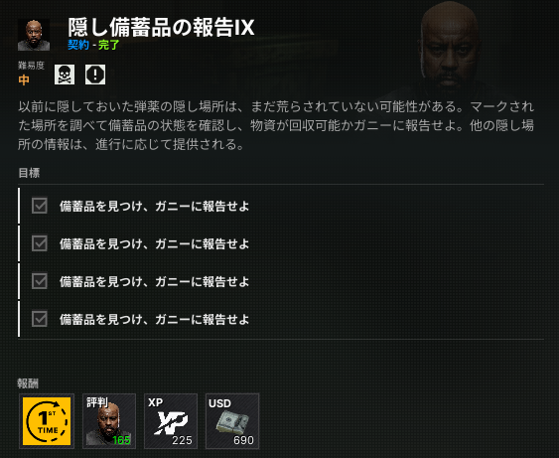Click the 目標 objectives section header

click(x=29, y=173)
